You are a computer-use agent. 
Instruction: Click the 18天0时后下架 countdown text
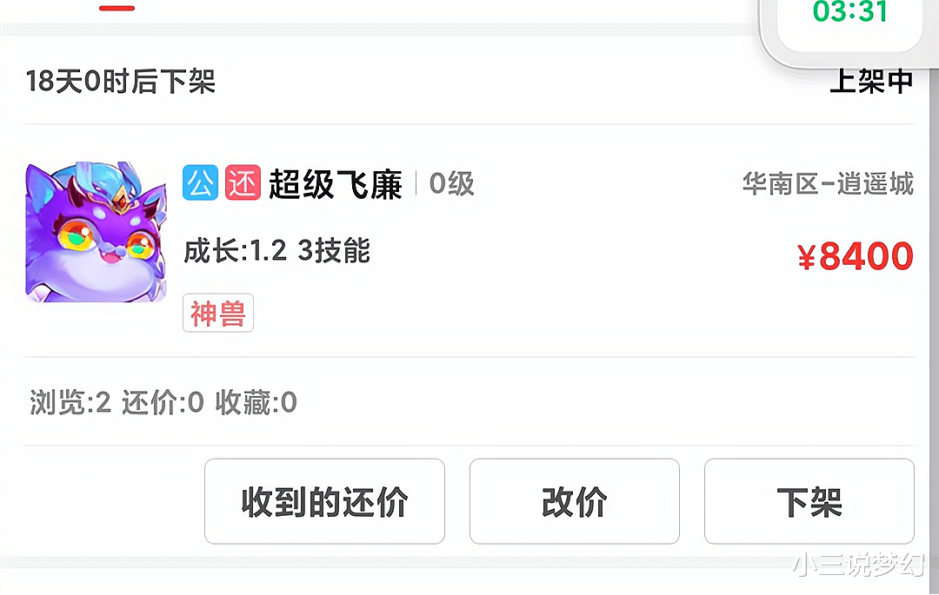click(120, 82)
